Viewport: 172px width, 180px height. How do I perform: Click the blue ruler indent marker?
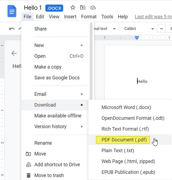pyautogui.click(x=137, y=38)
